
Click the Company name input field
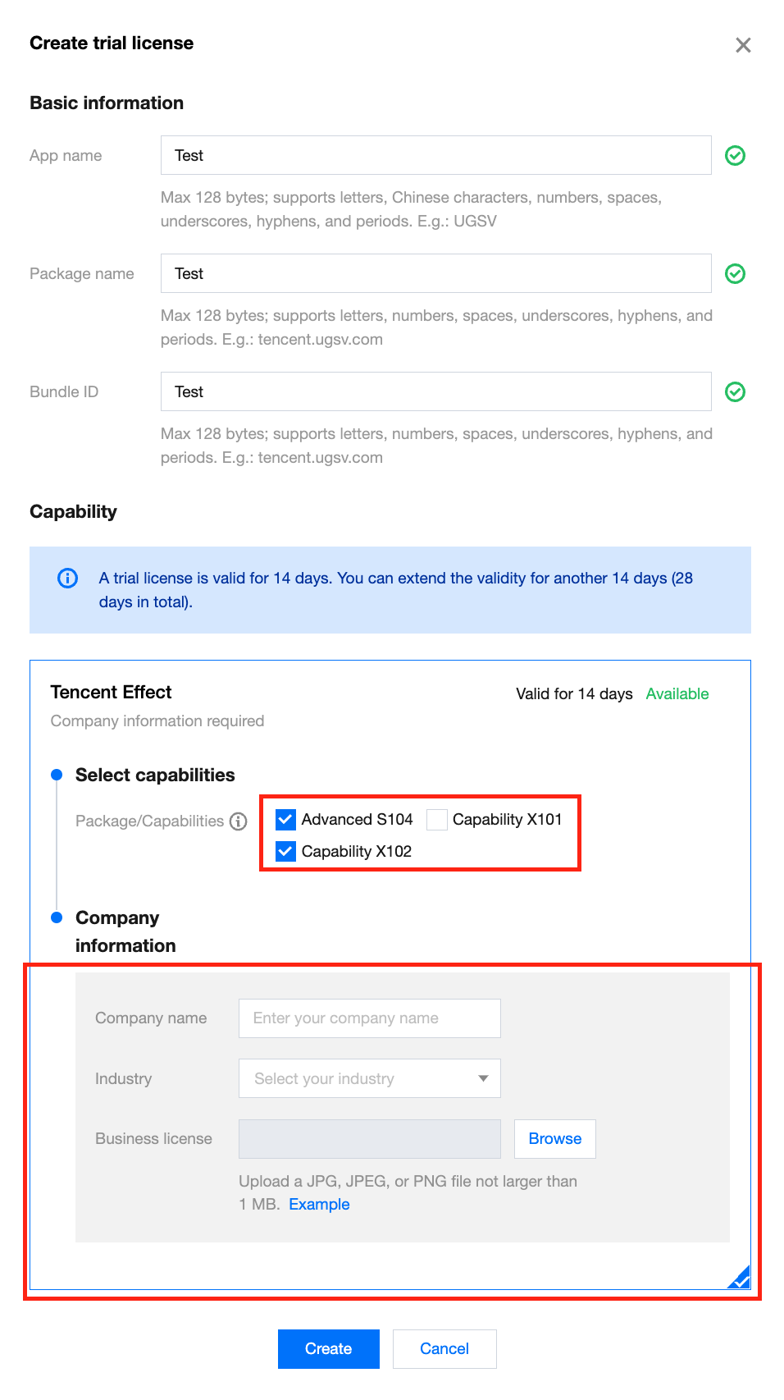pos(369,1018)
